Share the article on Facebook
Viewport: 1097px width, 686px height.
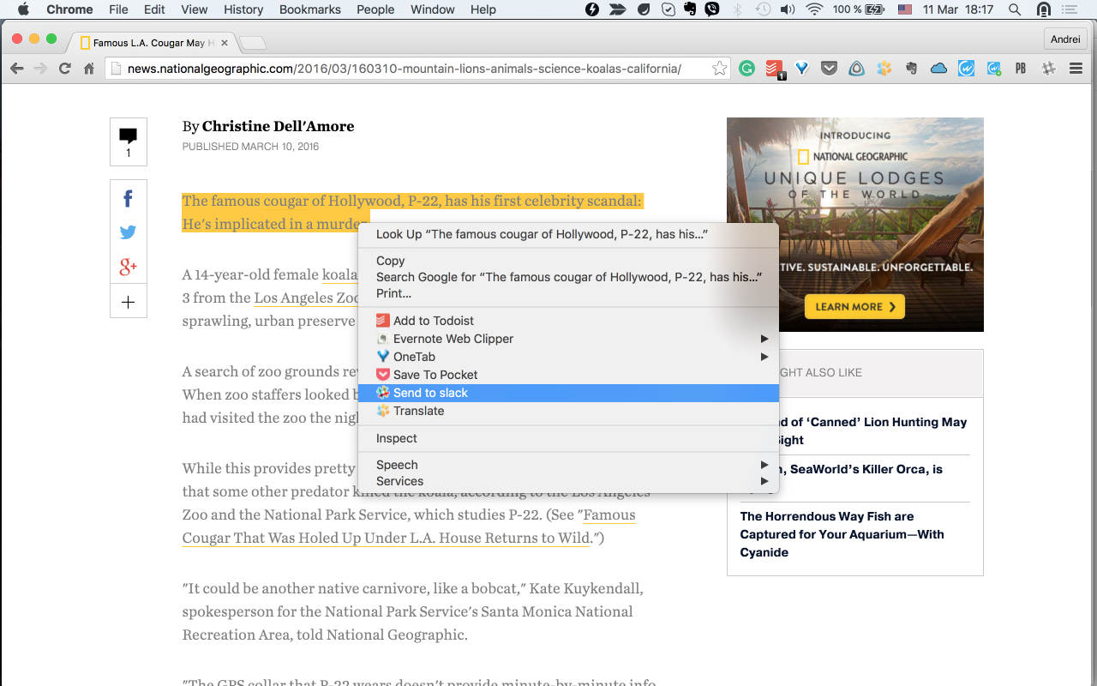pyautogui.click(x=128, y=199)
